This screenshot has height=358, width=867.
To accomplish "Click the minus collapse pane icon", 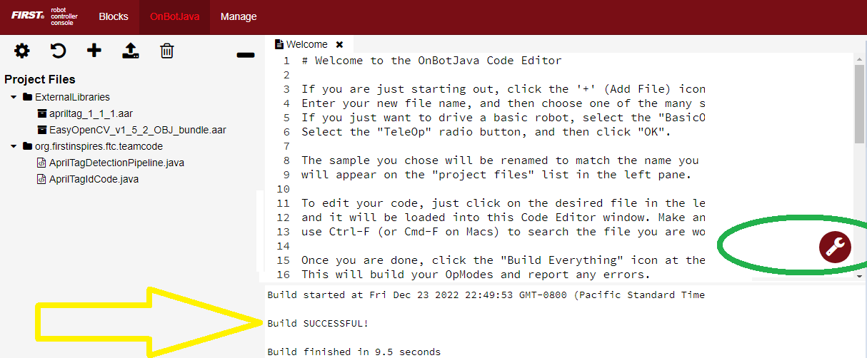I will (x=245, y=55).
